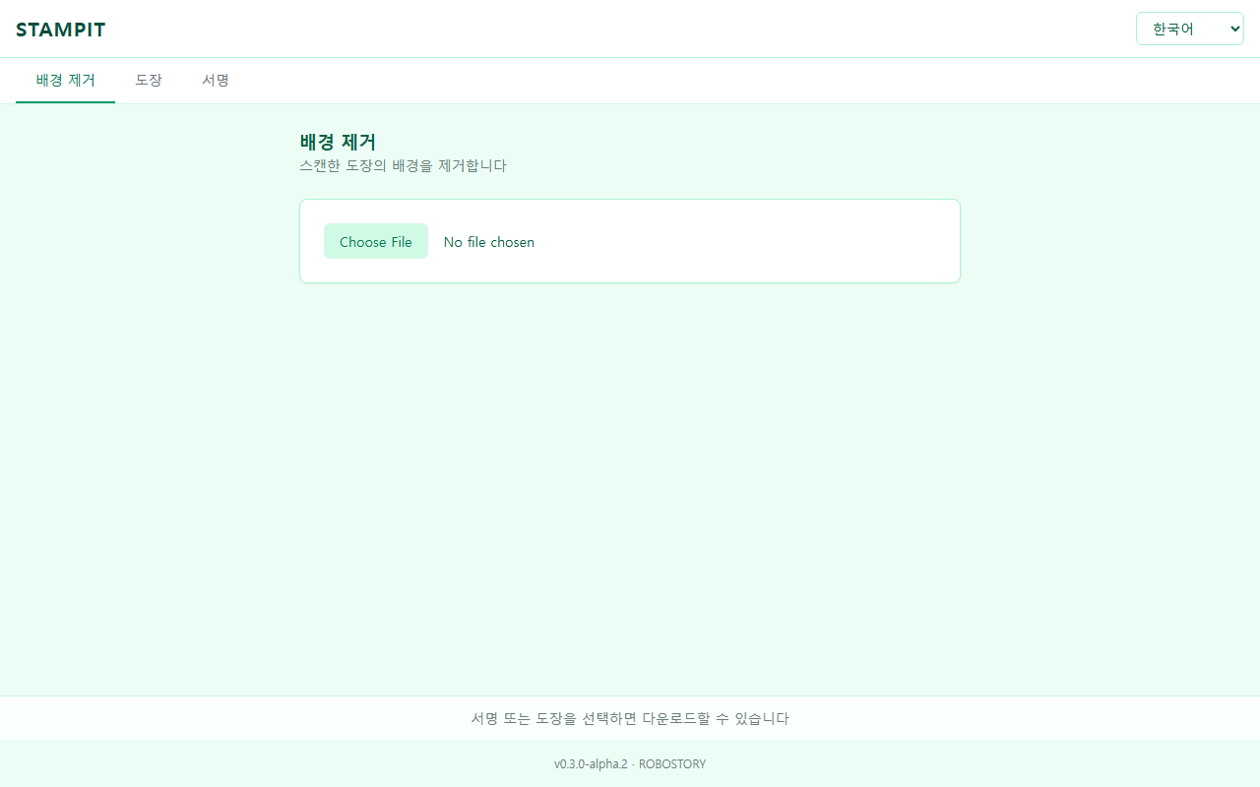Click the "Choose File" upload button

click(375, 241)
